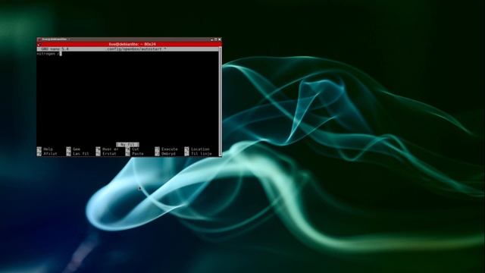Click the Erstat shortcut in nano
The image size is (485, 273).
(106, 153)
